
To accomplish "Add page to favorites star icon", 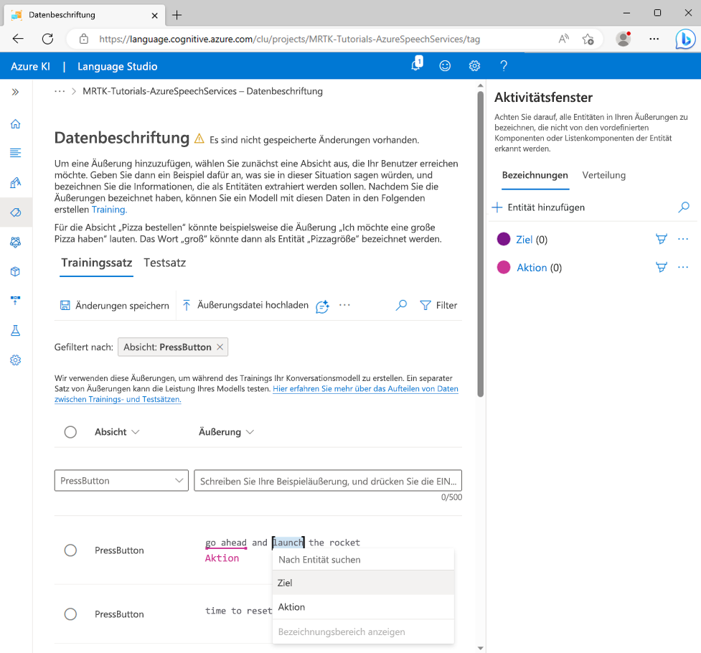I will [588, 39].
